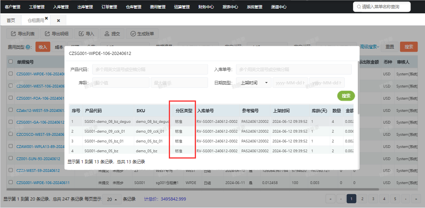Click 导出列表 export list toolbar button
The image size is (425, 208).
coord(23,34)
